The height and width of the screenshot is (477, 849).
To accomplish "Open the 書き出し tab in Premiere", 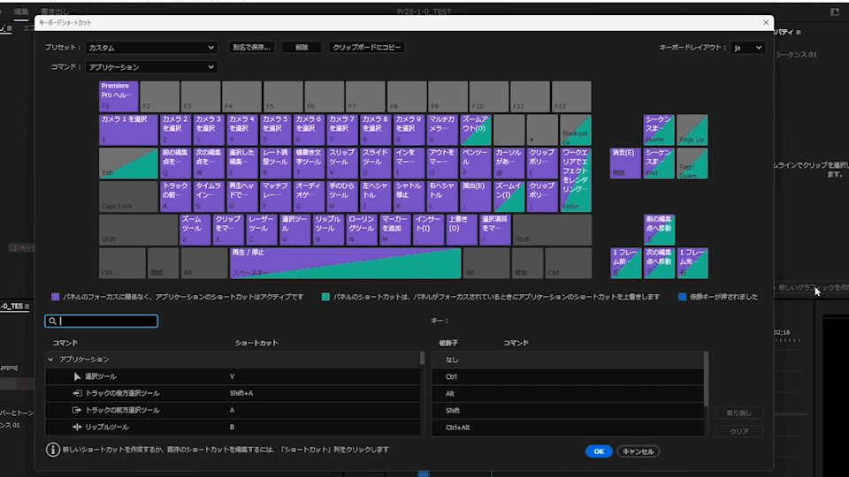I will point(55,11).
